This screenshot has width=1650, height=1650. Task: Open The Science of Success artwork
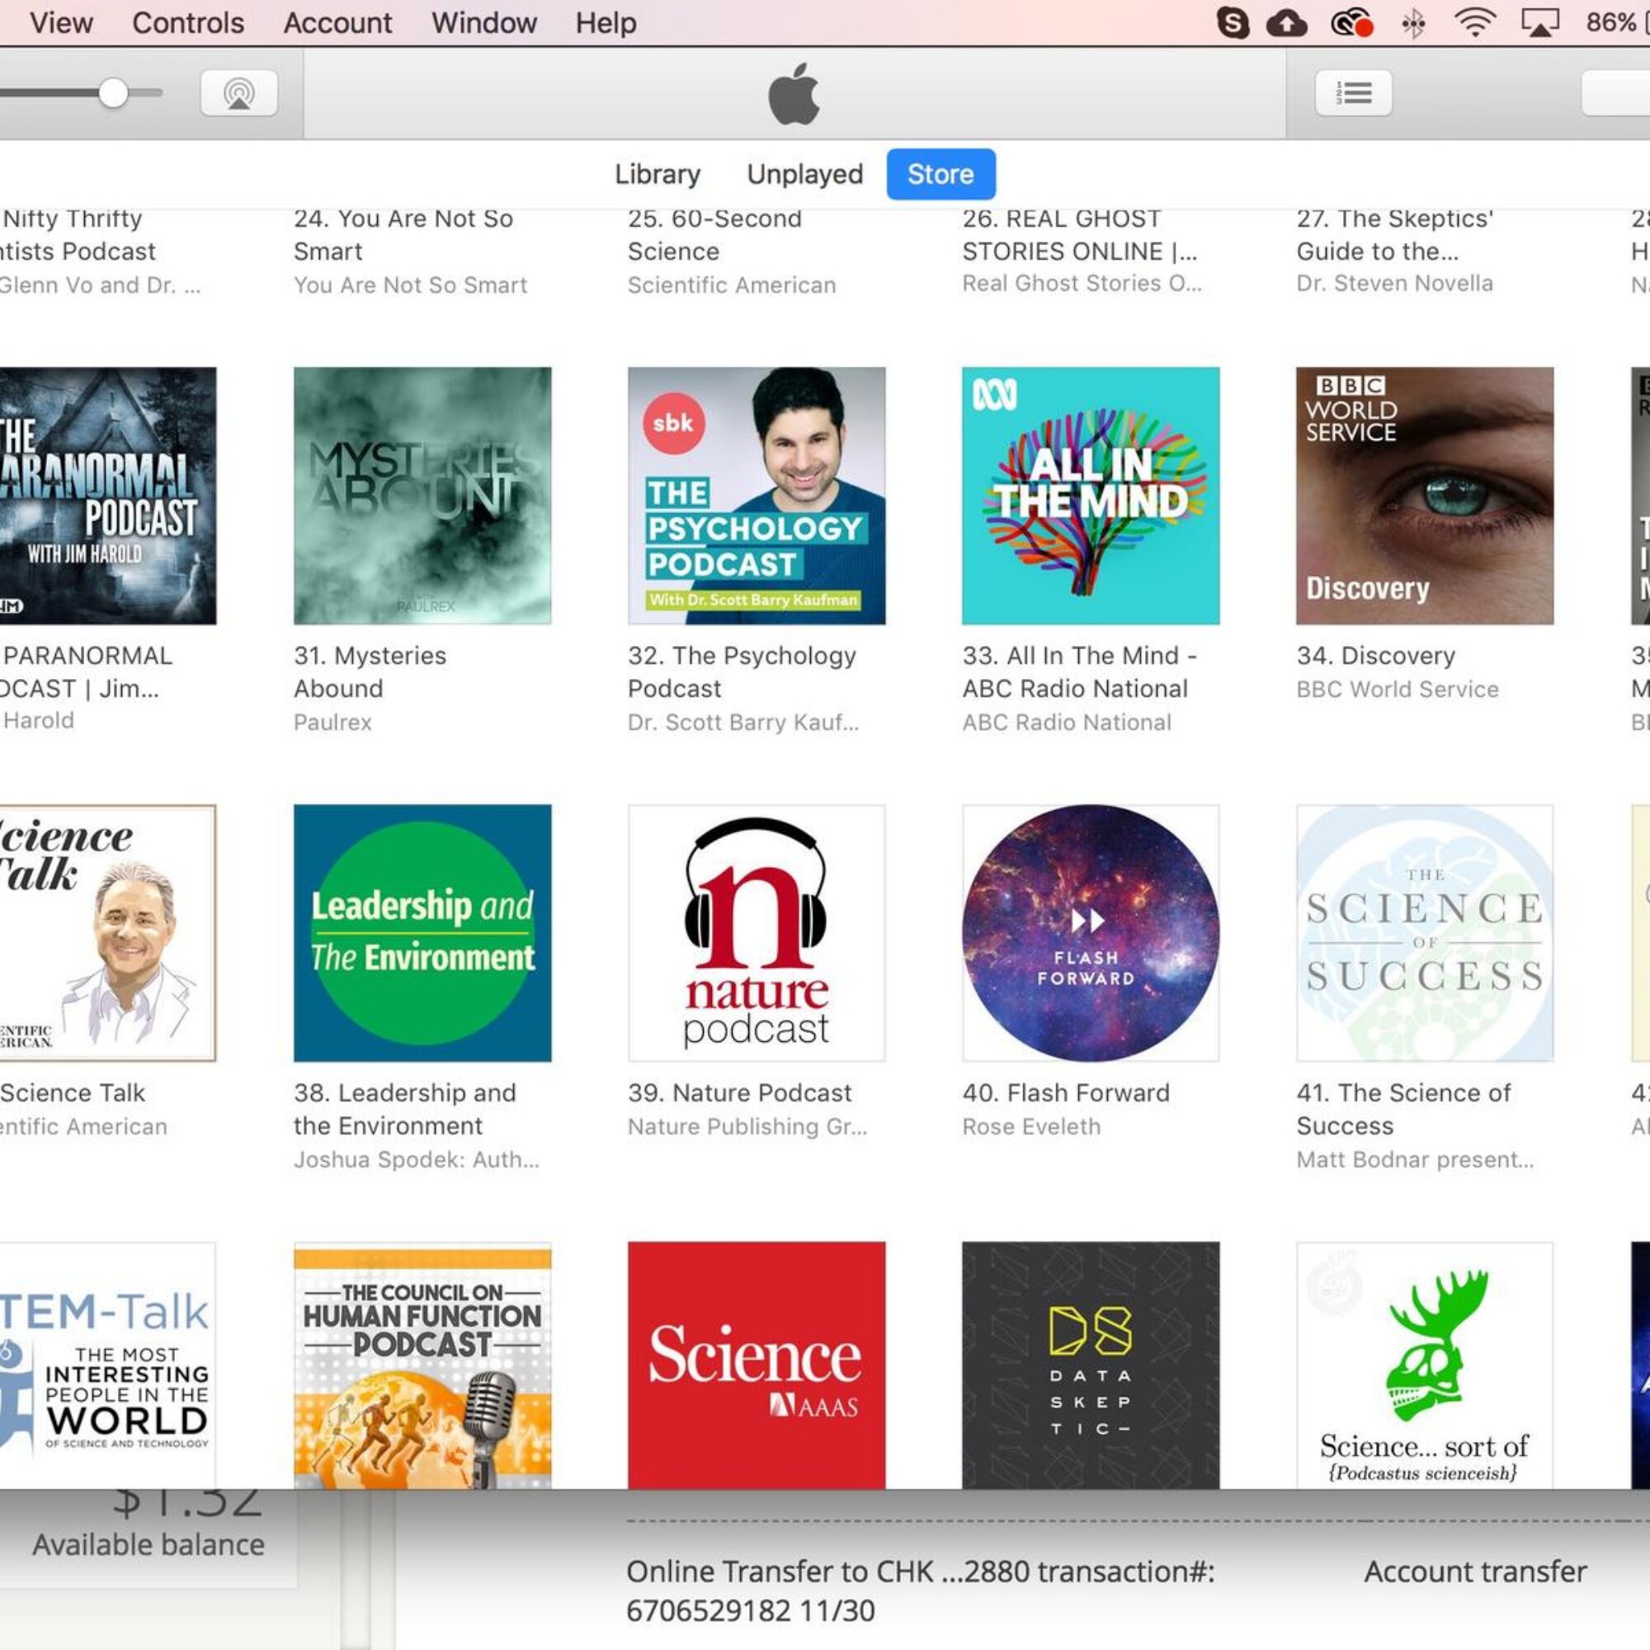(1425, 932)
